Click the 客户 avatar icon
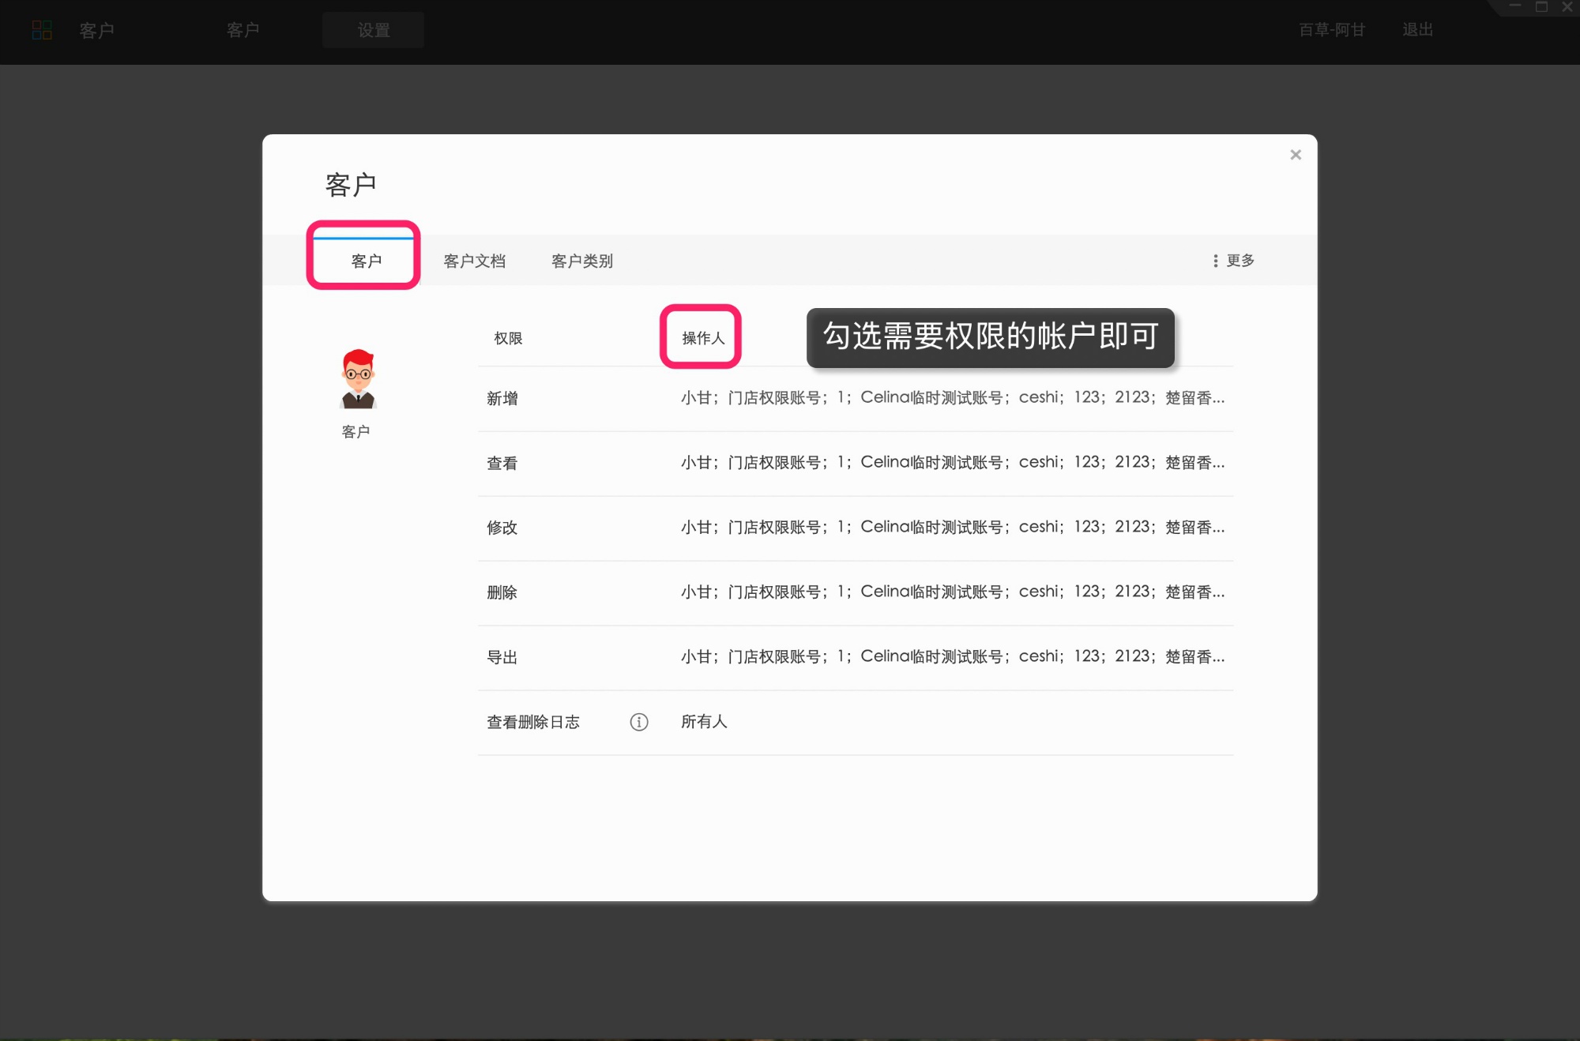 click(x=358, y=378)
